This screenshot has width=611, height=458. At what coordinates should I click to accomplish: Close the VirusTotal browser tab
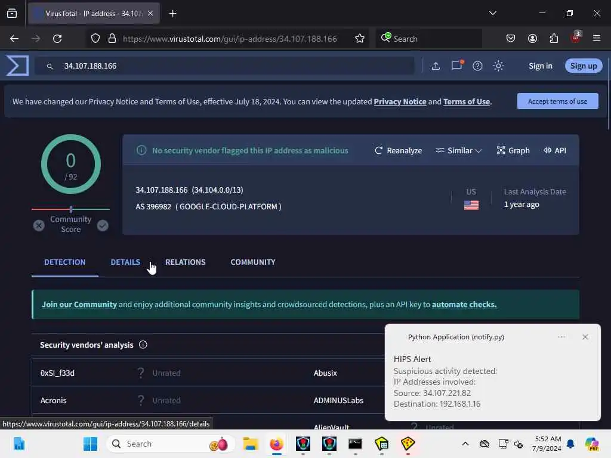coord(150,13)
